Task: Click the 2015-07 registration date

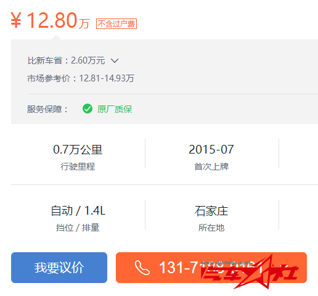Action: [211, 149]
